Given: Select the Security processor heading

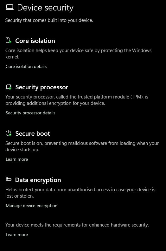Looking at the screenshot, I should 42,87.
